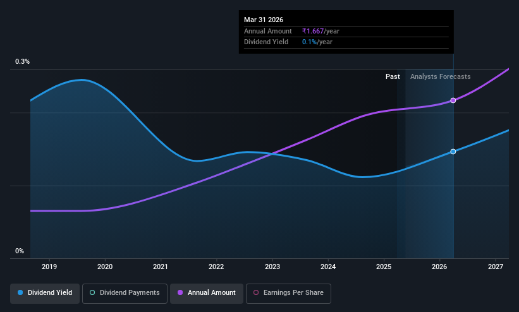Click the 0% y-axis label
The height and width of the screenshot is (312, 519).
20,251
